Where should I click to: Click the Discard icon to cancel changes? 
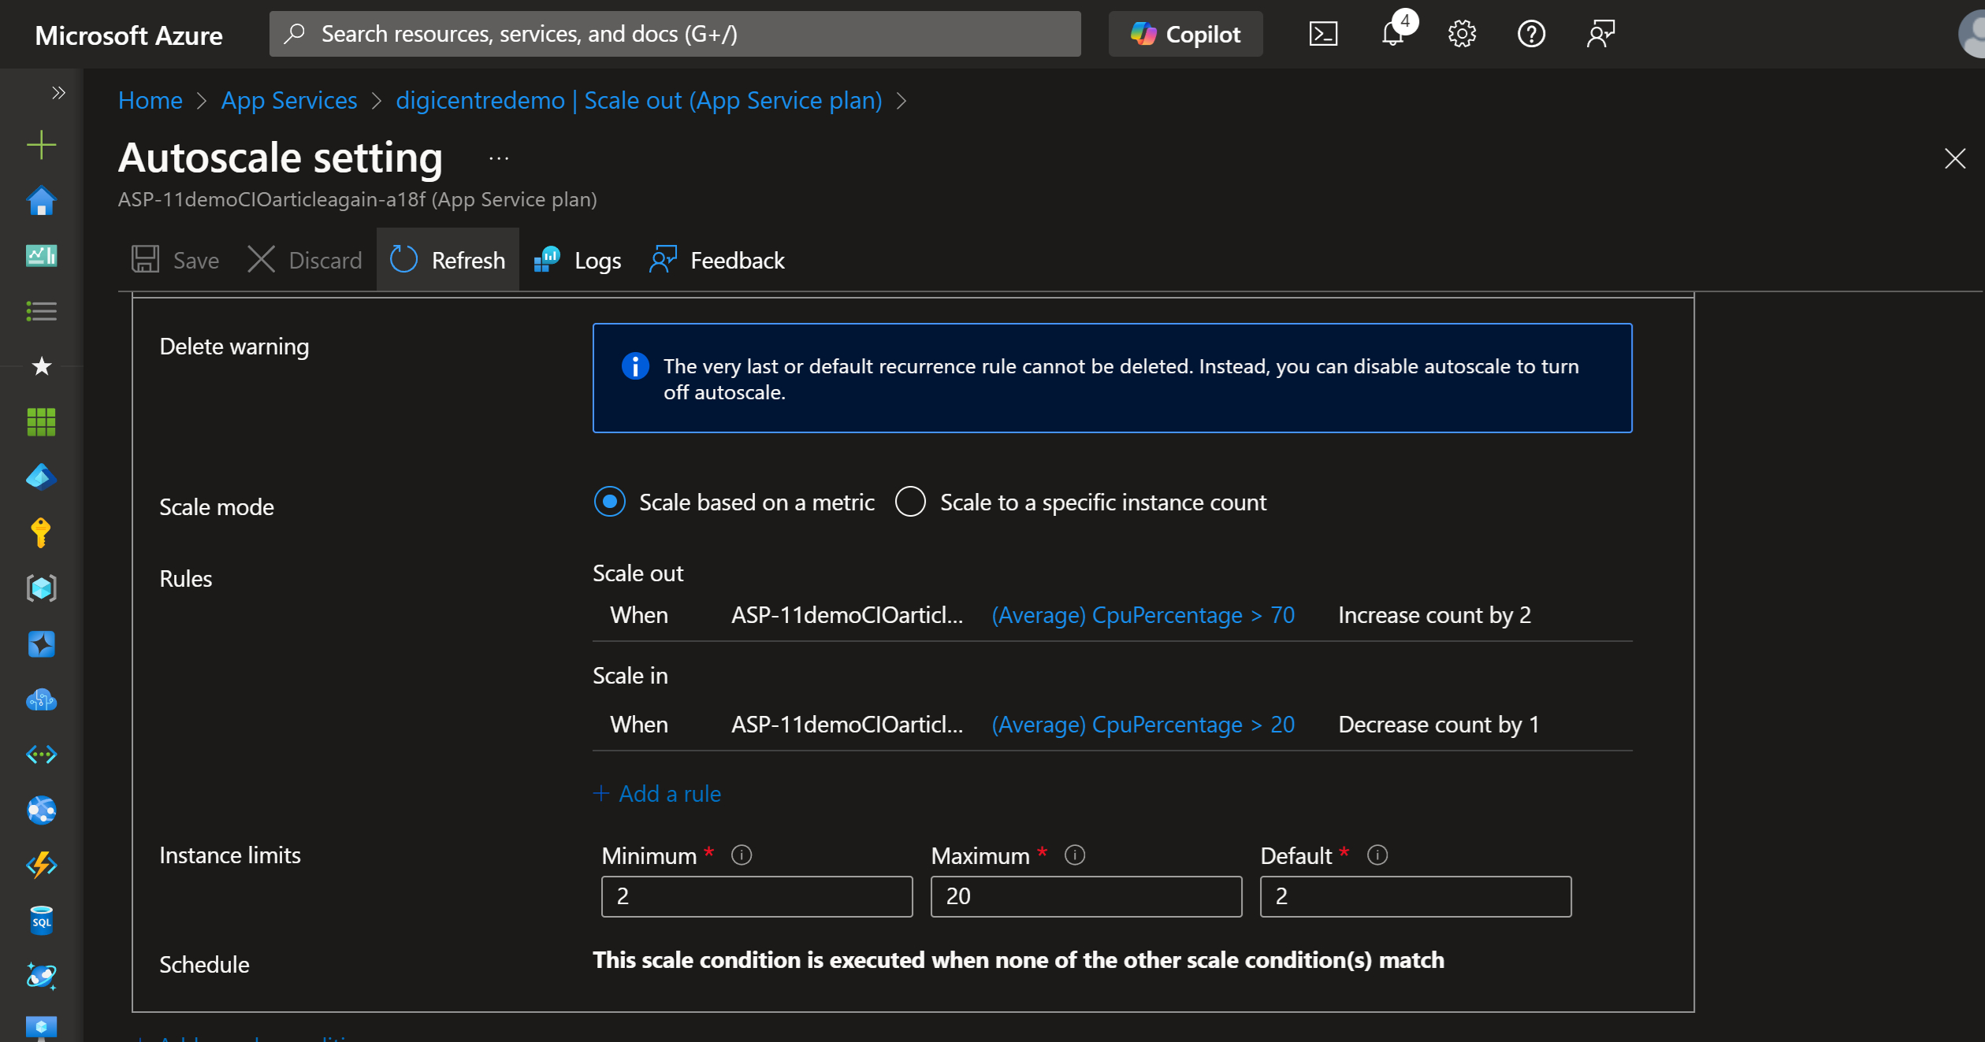[x=262, y=258]
